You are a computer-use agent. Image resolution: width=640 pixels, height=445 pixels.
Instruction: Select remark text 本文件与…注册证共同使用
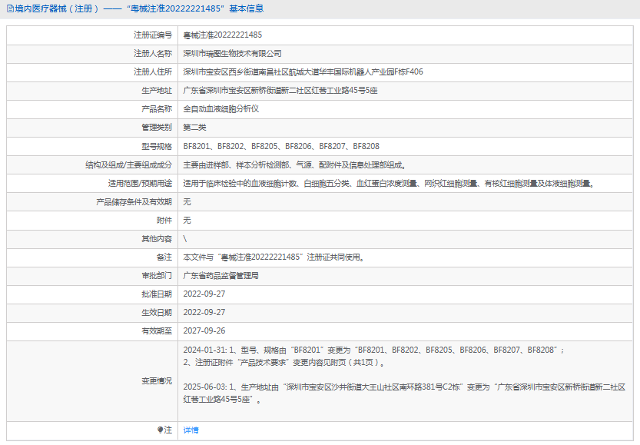pyautogui.click(x=274, y=257)
